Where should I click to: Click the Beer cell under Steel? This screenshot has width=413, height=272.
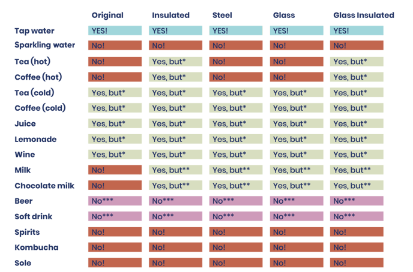(236, 201)
